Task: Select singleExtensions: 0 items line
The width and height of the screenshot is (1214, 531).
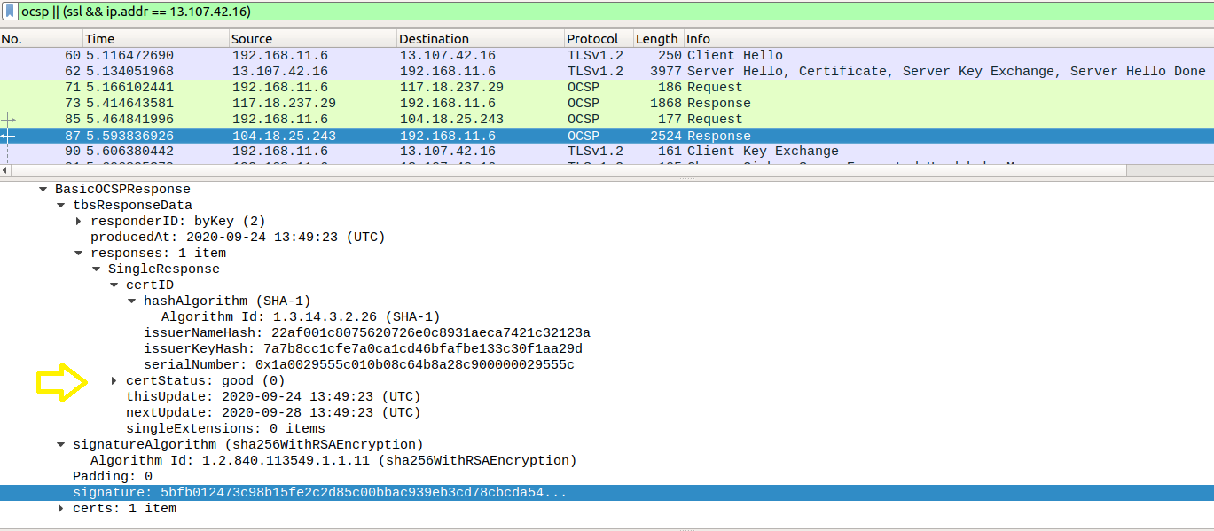Action: click(225, 428)
